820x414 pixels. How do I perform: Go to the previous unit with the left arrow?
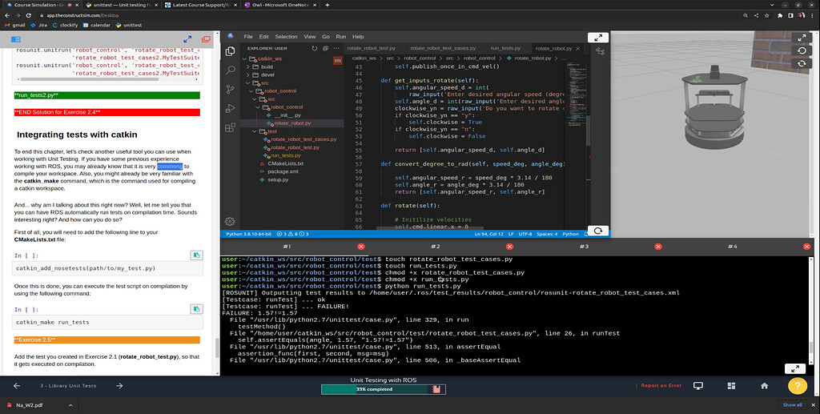pyautogui.click(x=17, y=386)
